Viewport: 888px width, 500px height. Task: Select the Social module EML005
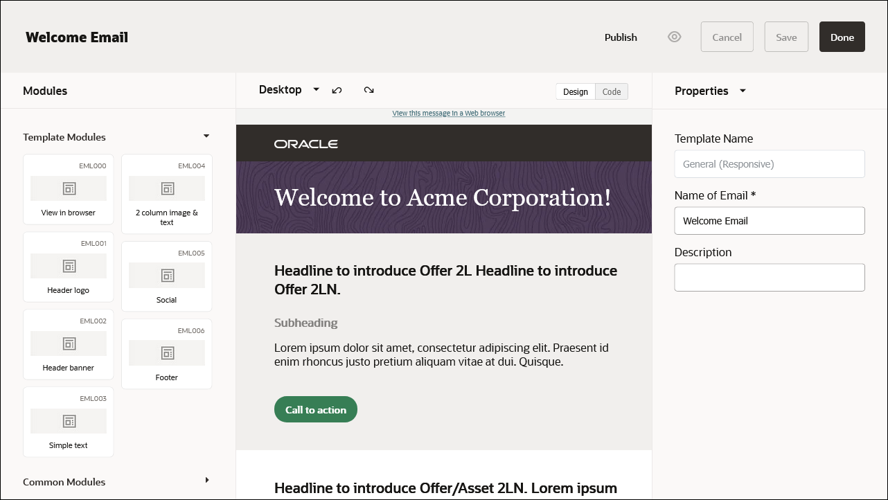pos(166,276)
